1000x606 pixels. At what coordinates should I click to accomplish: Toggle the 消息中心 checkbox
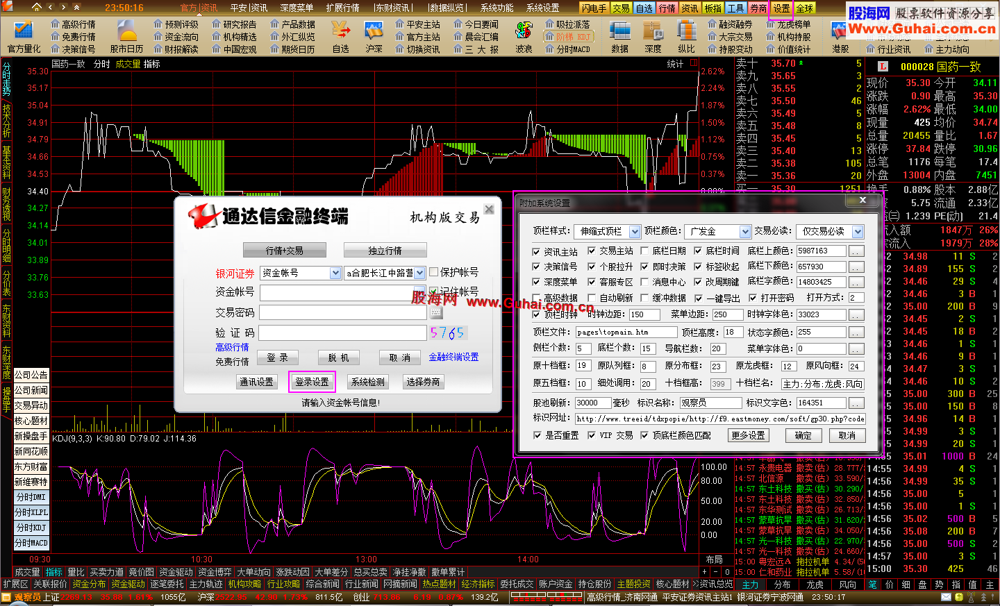click(x=644, y=282)
